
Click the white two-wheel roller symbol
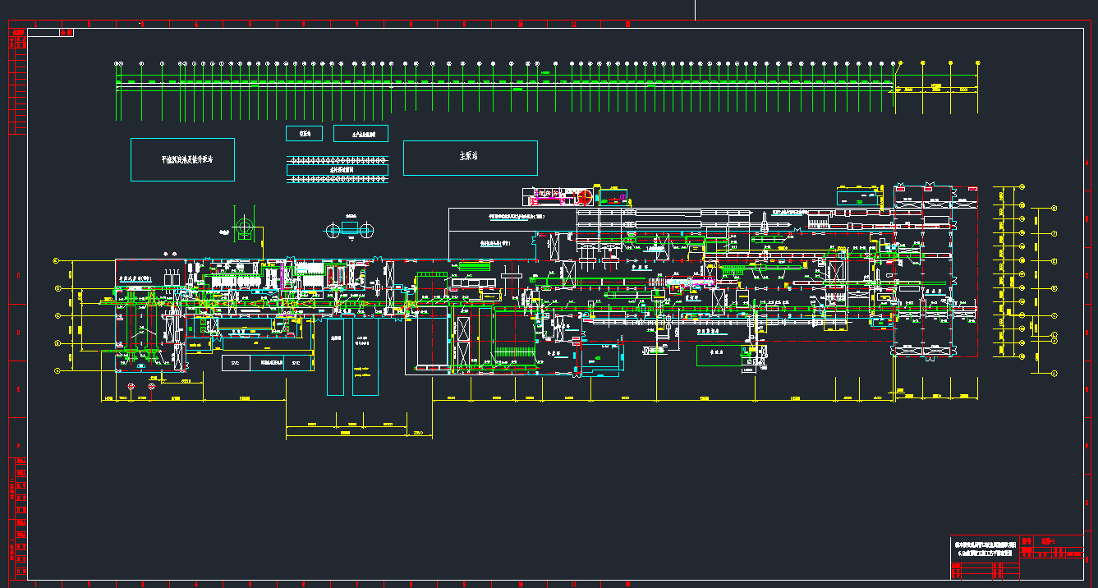point(350,230)
